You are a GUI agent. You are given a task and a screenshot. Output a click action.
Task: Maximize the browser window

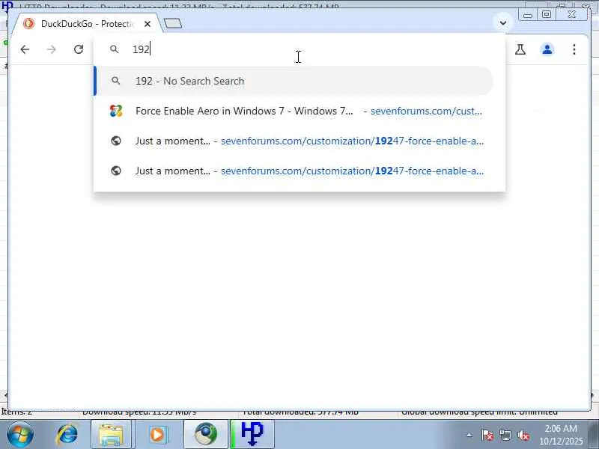point(547,14)
